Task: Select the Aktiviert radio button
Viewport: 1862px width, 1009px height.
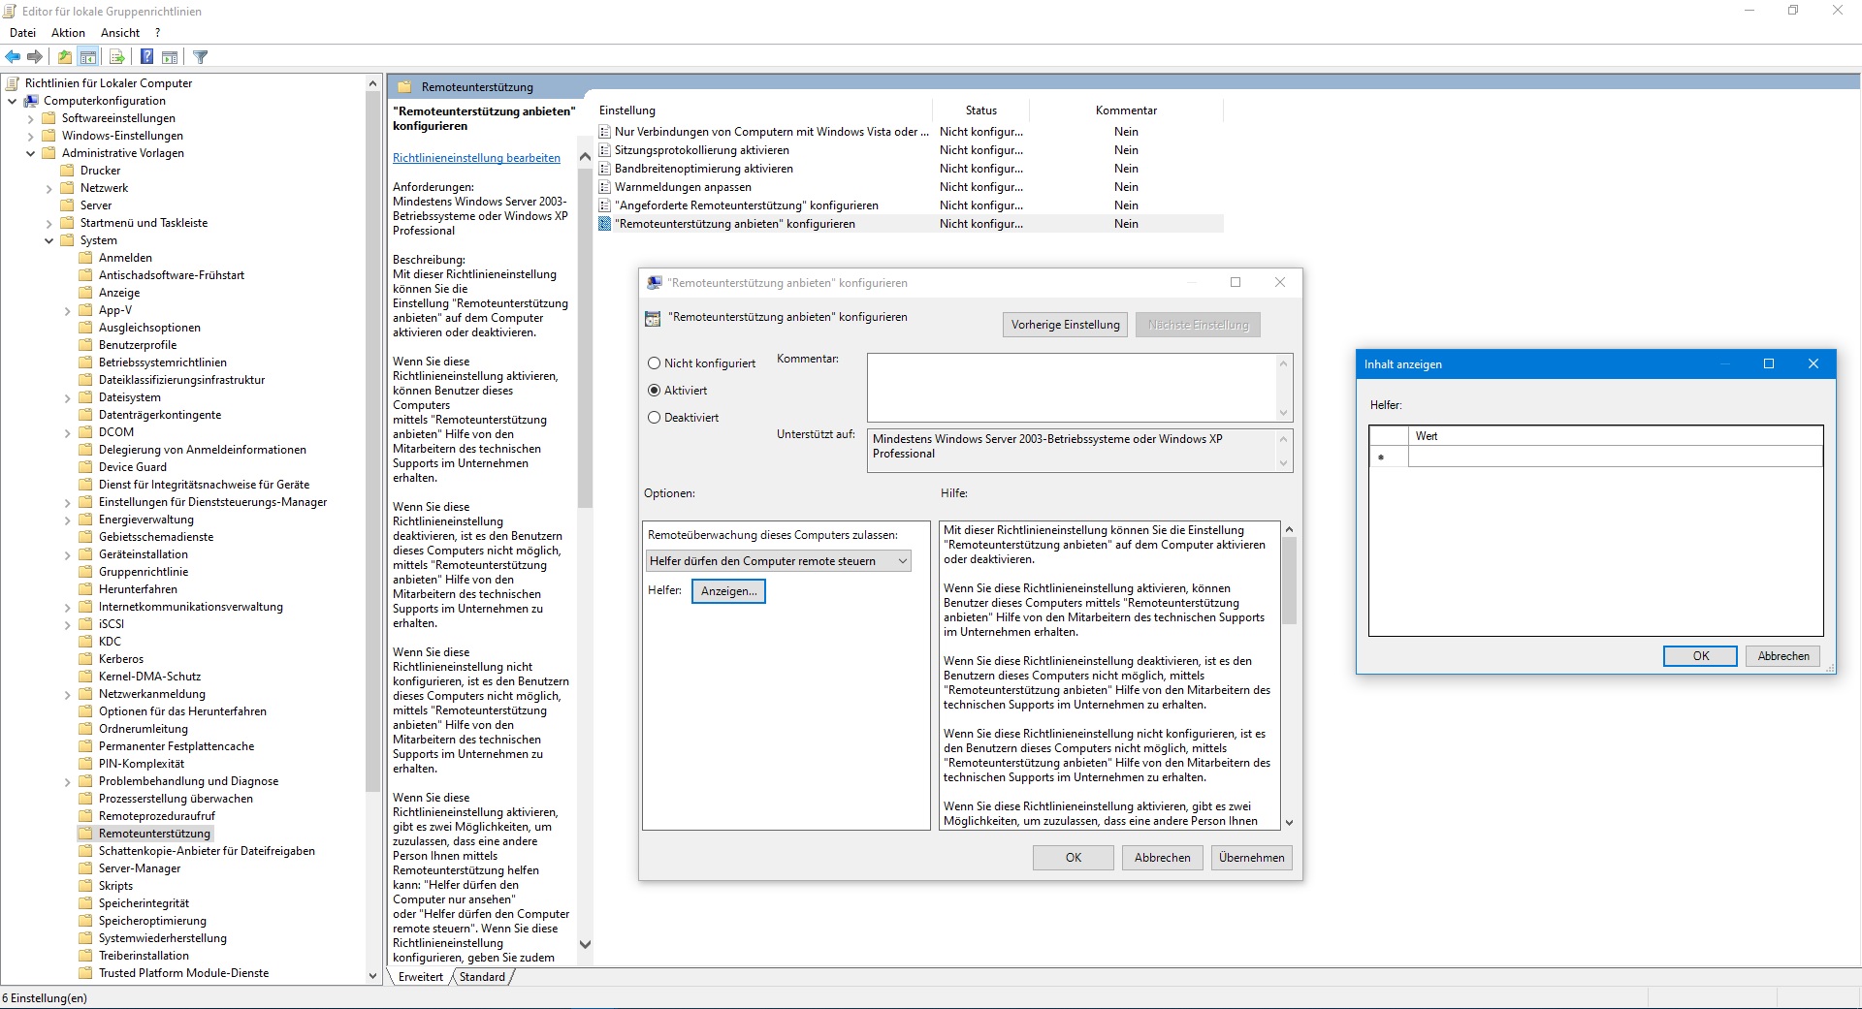Action: point(654,391)
